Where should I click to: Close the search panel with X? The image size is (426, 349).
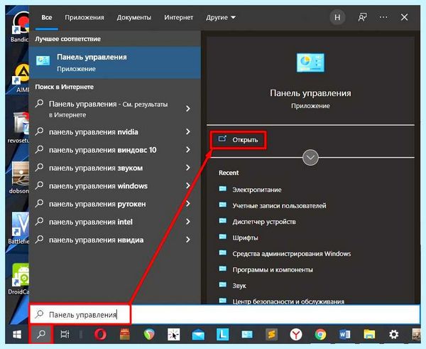[x=404, y=17]
